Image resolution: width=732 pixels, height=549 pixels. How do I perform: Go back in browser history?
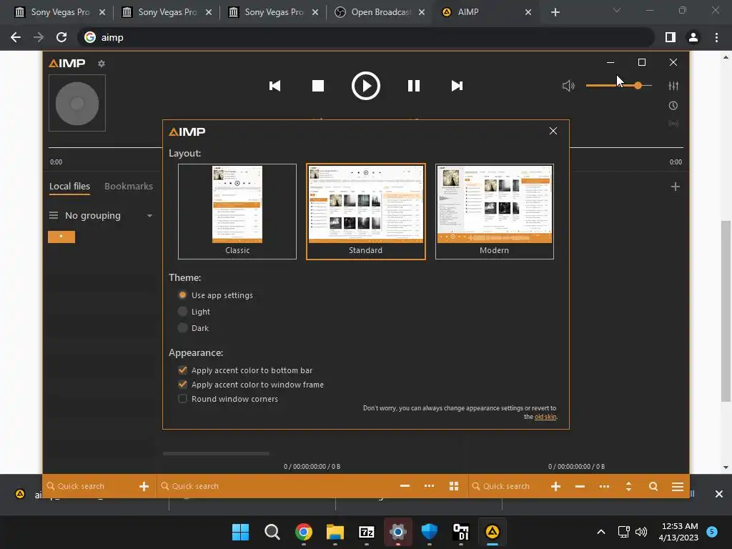pyautogui.click(x=16, y=37)
